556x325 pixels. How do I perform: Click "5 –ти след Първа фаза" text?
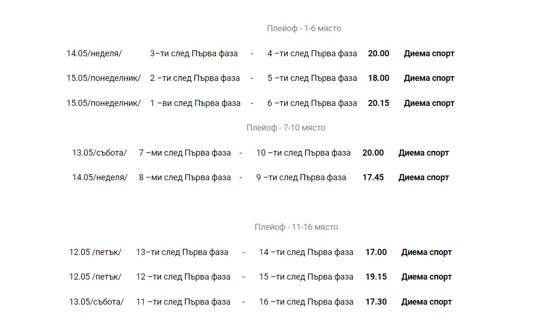tap(312, 78)
